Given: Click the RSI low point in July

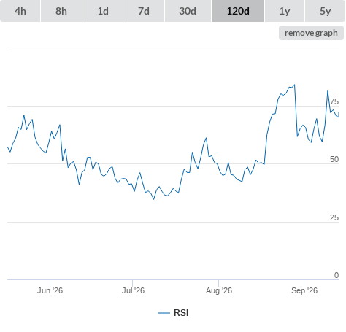Looking at the screenshot, I should pos(154,199).
